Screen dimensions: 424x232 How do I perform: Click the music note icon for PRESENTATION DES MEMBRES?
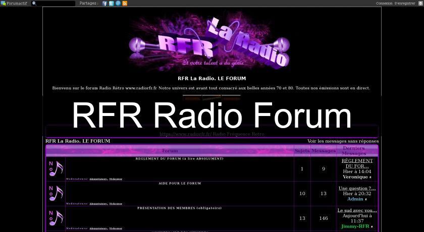(x=56, y=218)
